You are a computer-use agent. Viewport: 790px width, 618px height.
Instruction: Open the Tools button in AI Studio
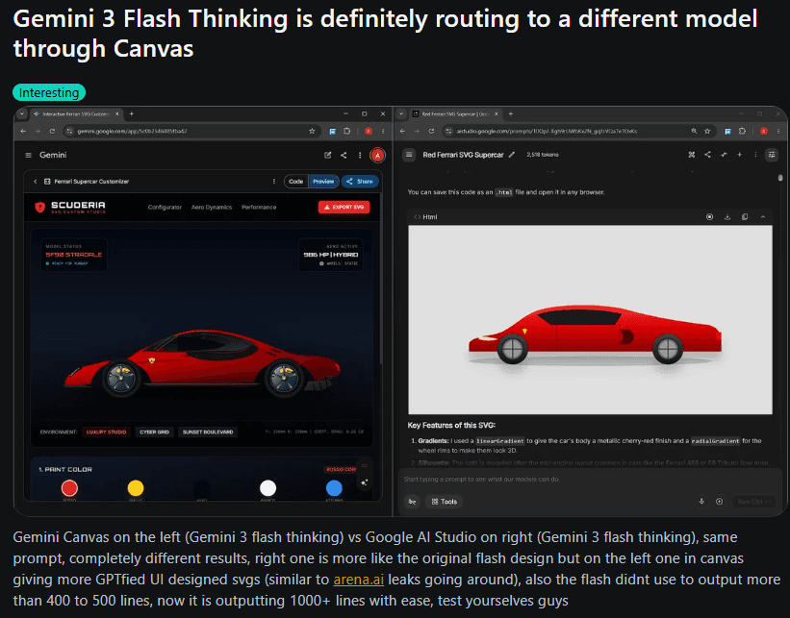pos(445,502)
